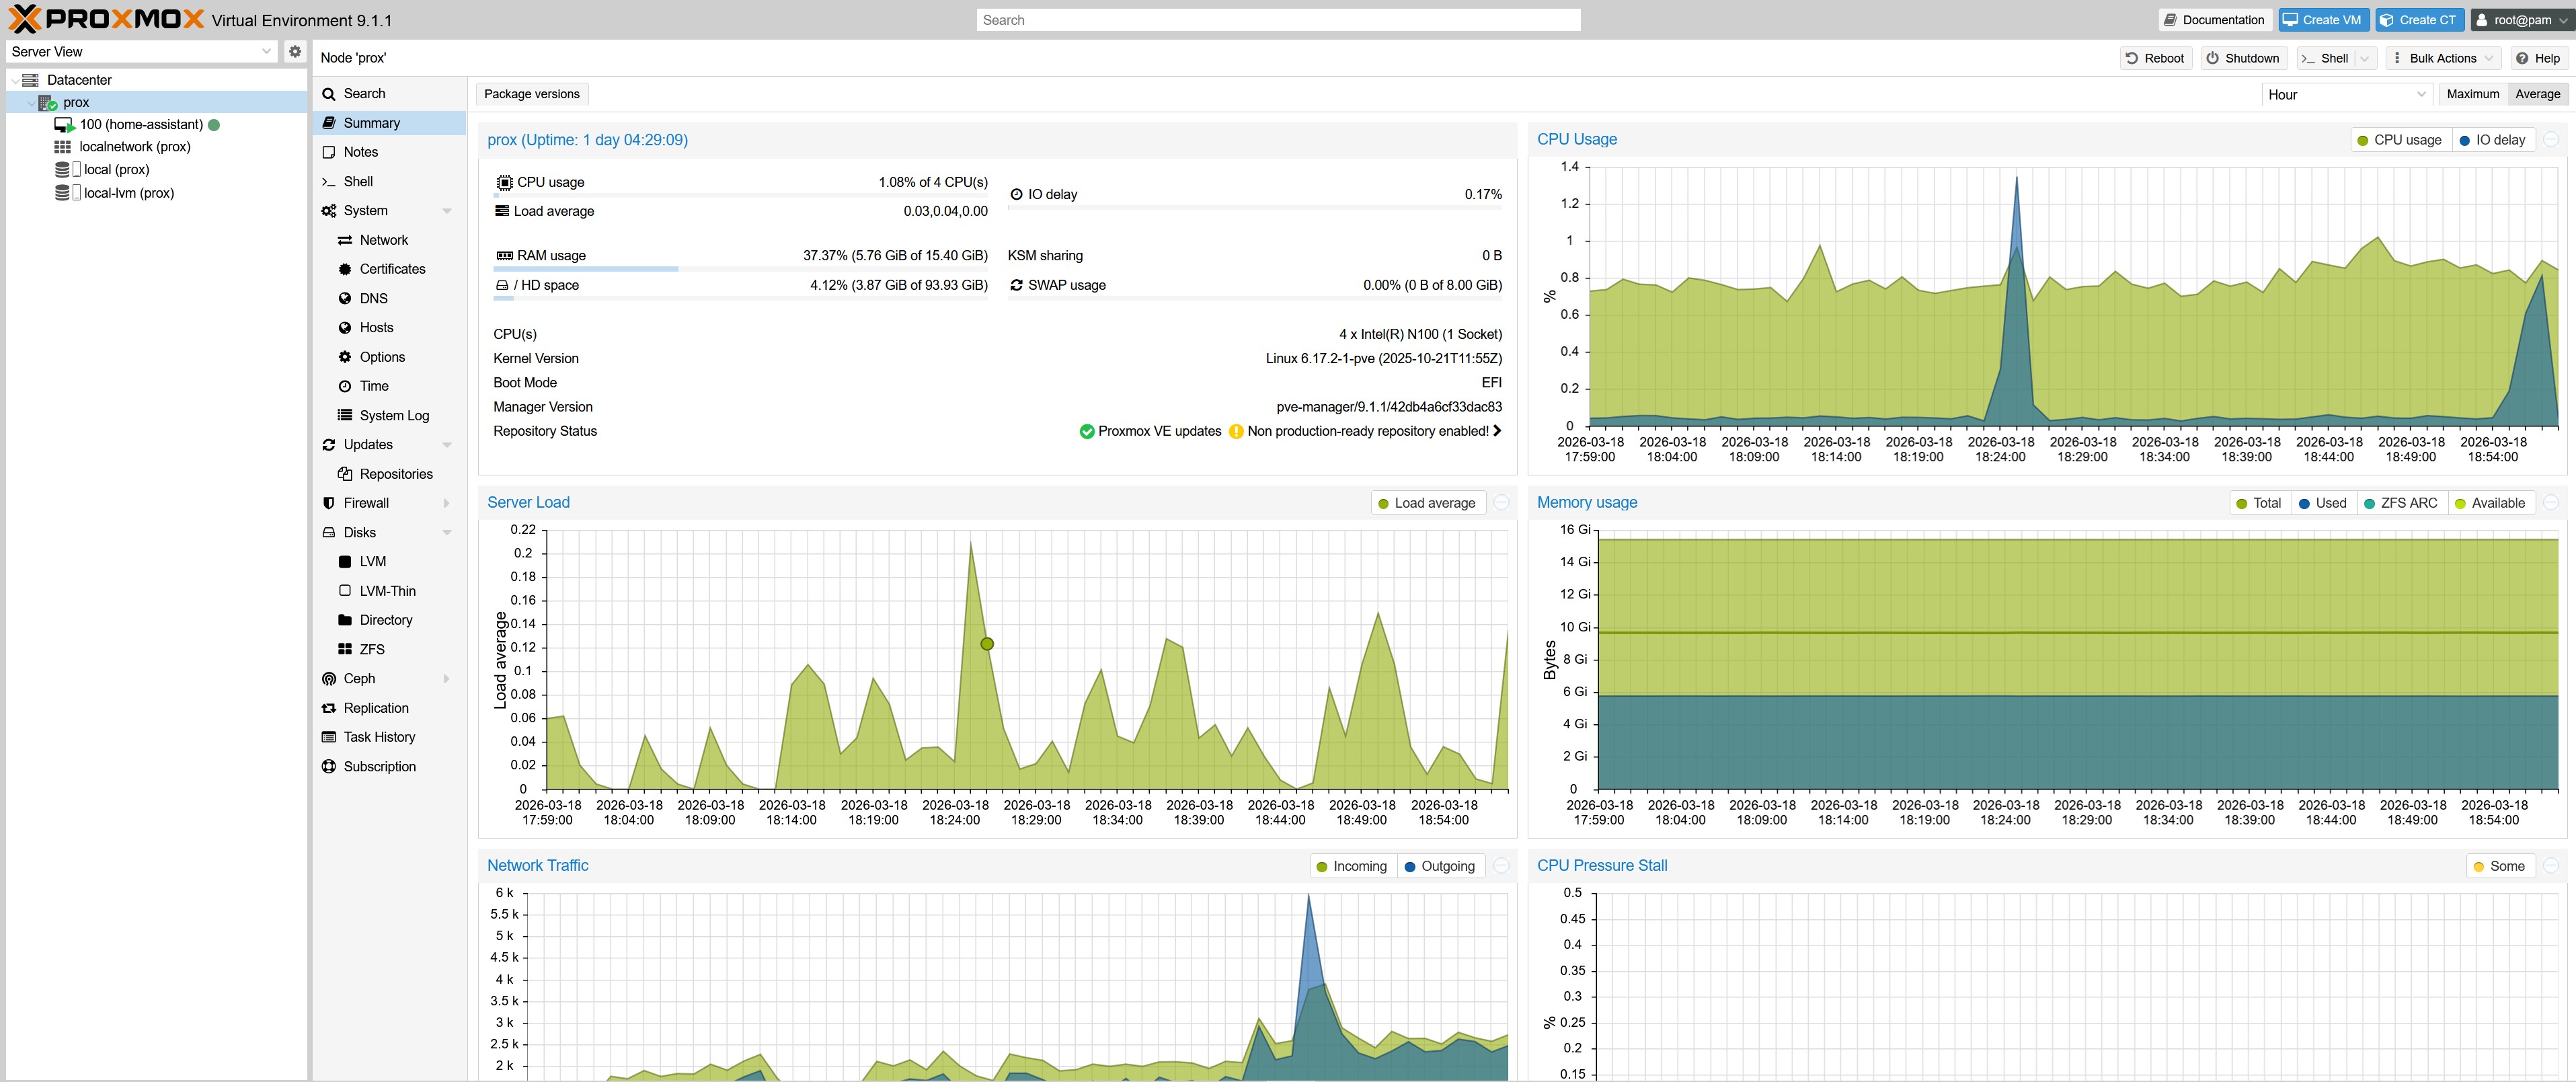
Task: Toggle Load average series in legend
Action: (x=1427, y=503)
